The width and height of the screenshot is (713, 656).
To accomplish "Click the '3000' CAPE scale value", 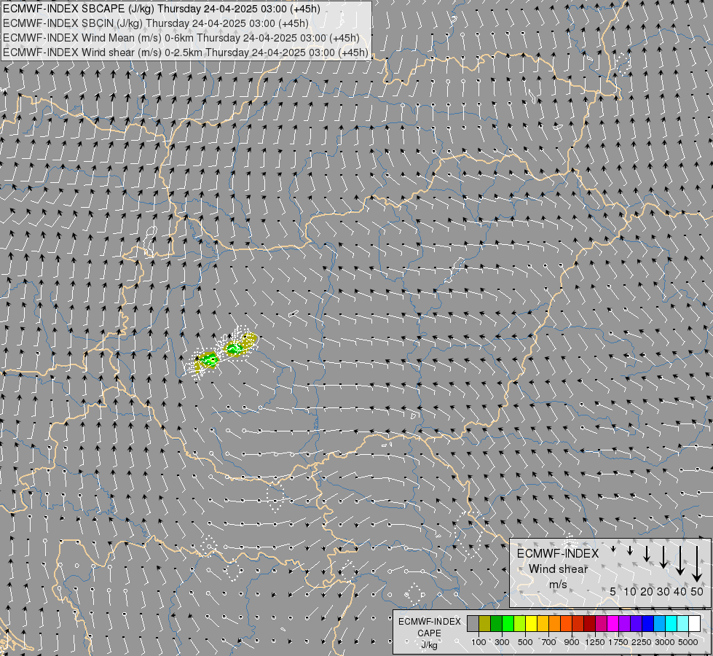I will (x=665, y=642).
